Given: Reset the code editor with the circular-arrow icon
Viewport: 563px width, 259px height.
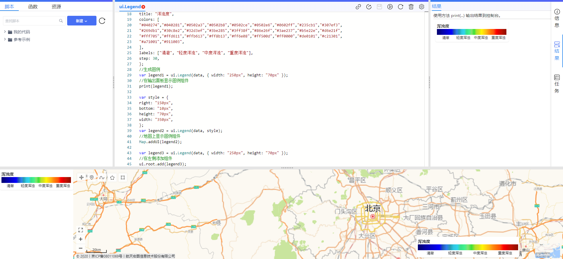Looking at the screenshot, I should 401,7.
